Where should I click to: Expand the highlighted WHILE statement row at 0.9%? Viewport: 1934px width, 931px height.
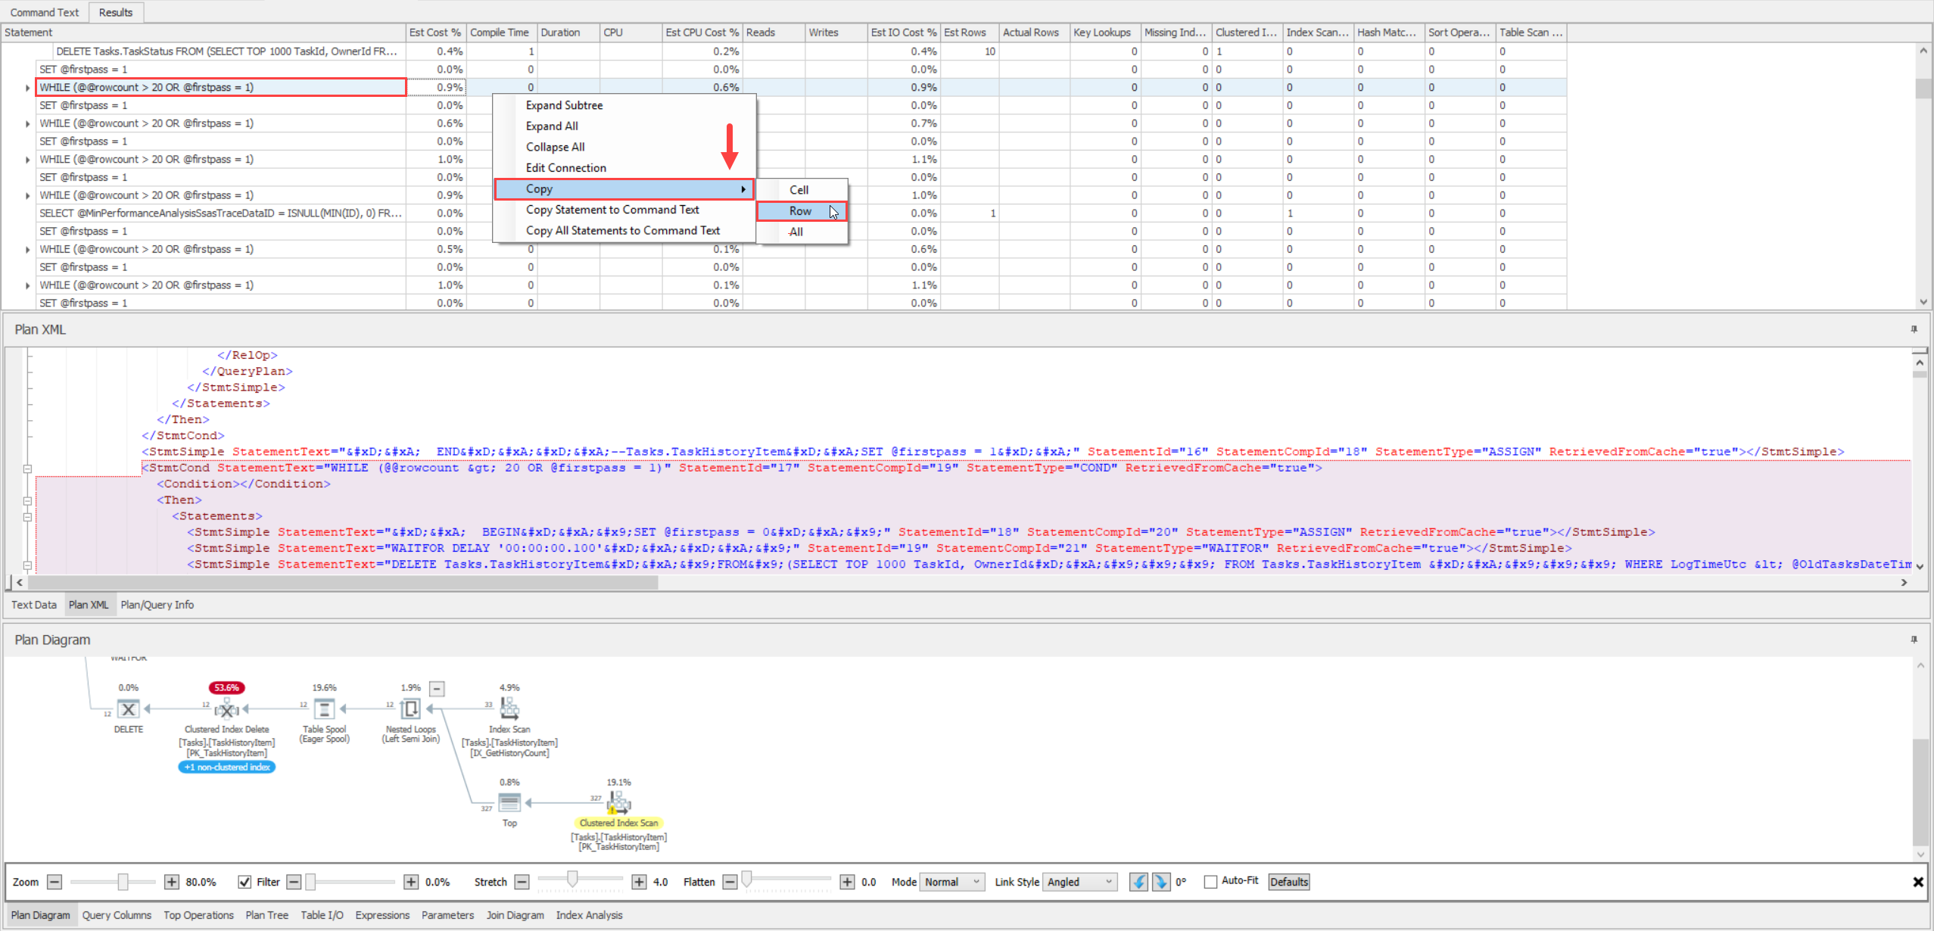click(x=27, y=88)
